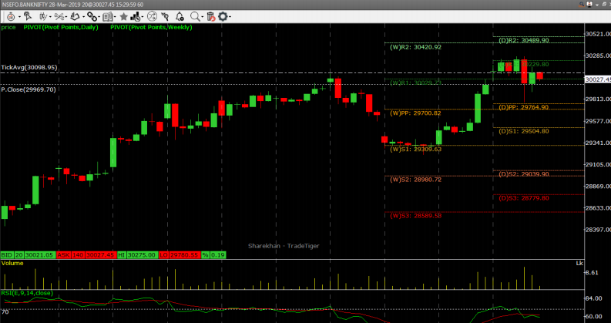
Task: Click the (D)S2: 29039.90 pivot label
Action: pos(524,174)
